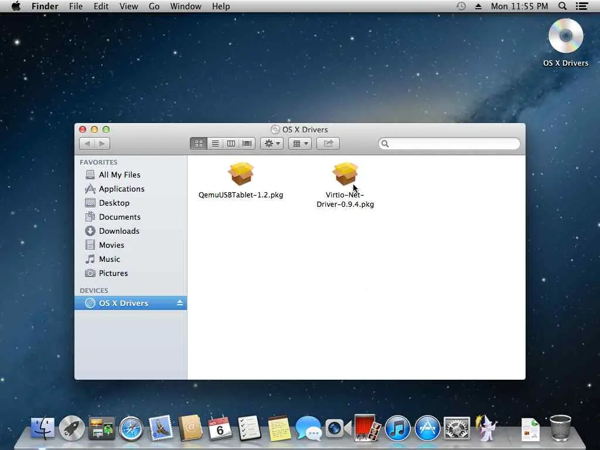Open Launchpad from the Dock
The width and height of the screenshot is (600, 450).
point(72,428)
